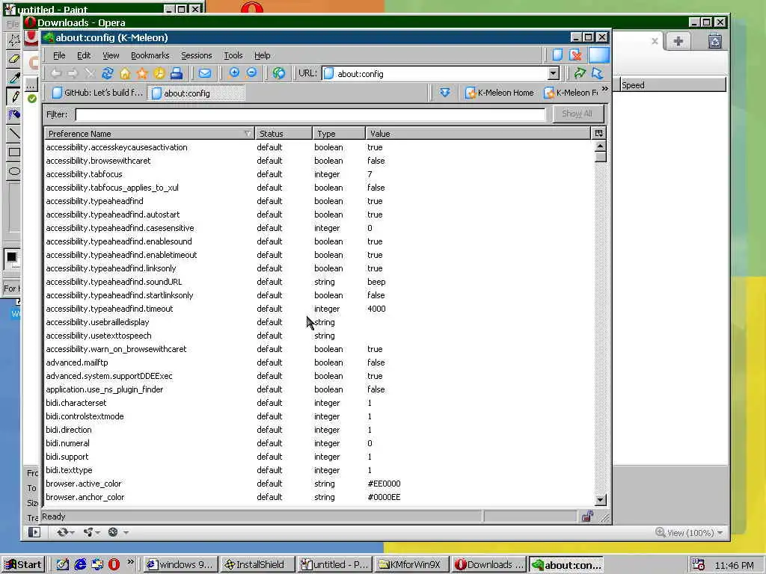Open the Tools menu
The width and height of the screenshot is (766, 574).
tap(233, 55)
